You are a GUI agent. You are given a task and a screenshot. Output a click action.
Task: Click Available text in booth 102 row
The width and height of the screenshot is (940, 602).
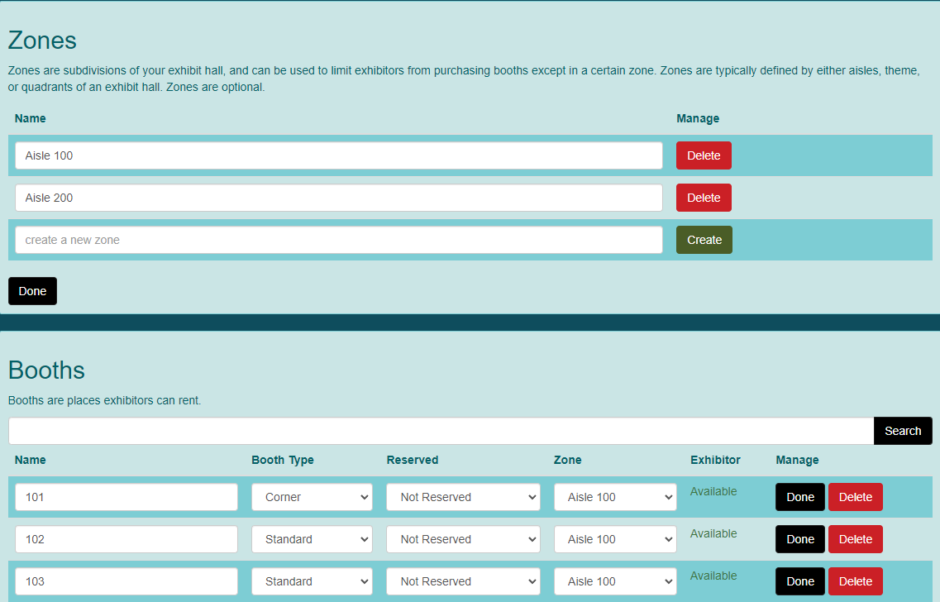[713, 533]
